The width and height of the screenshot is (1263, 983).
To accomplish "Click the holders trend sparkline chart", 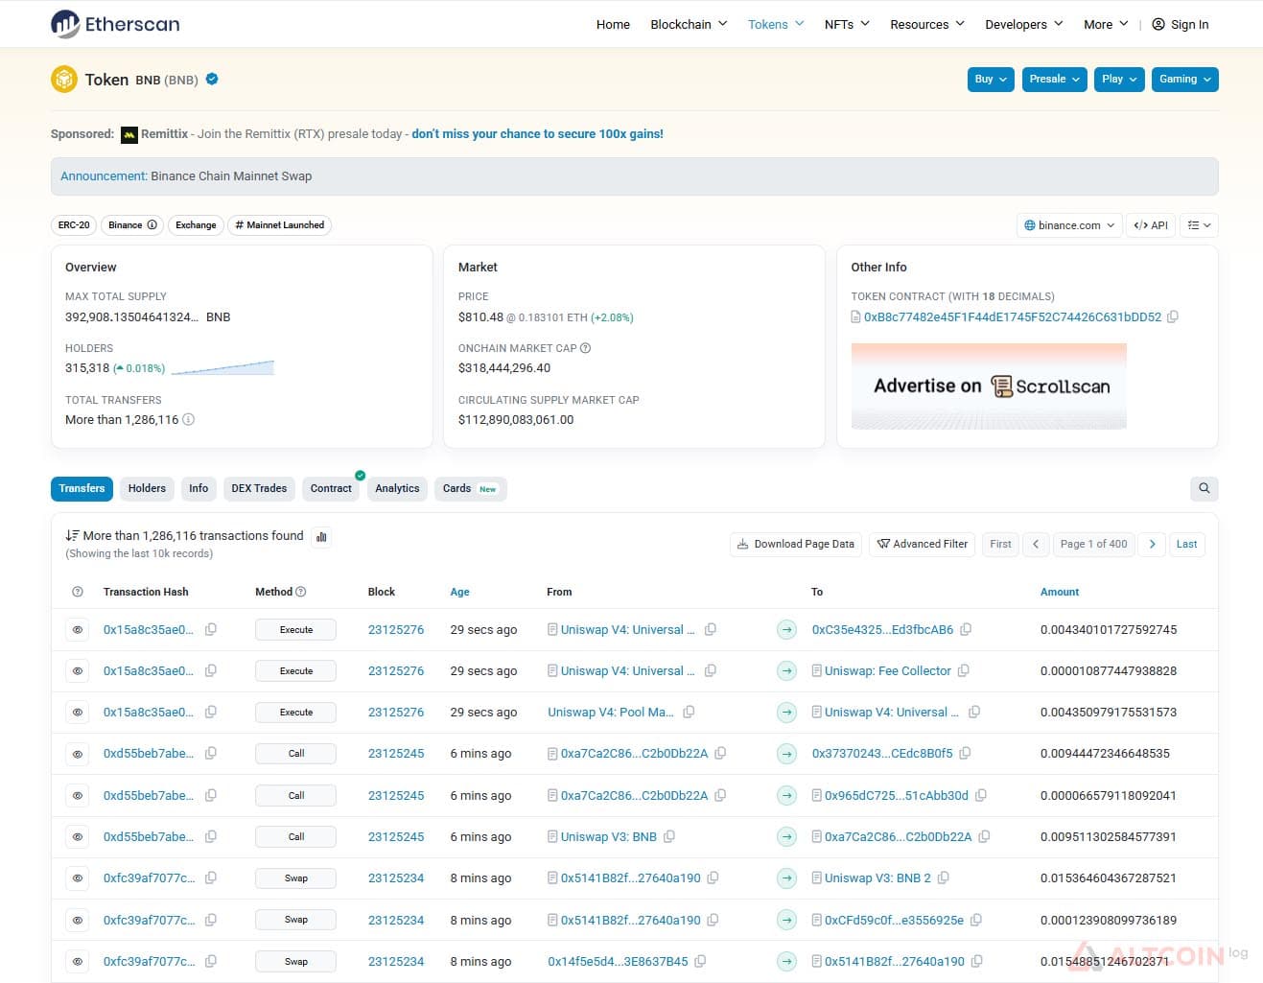I will 222,367.
